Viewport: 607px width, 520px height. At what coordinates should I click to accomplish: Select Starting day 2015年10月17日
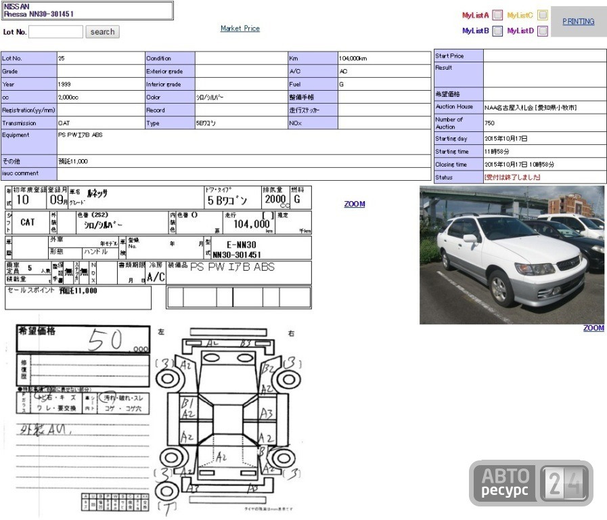pos(506,139)
